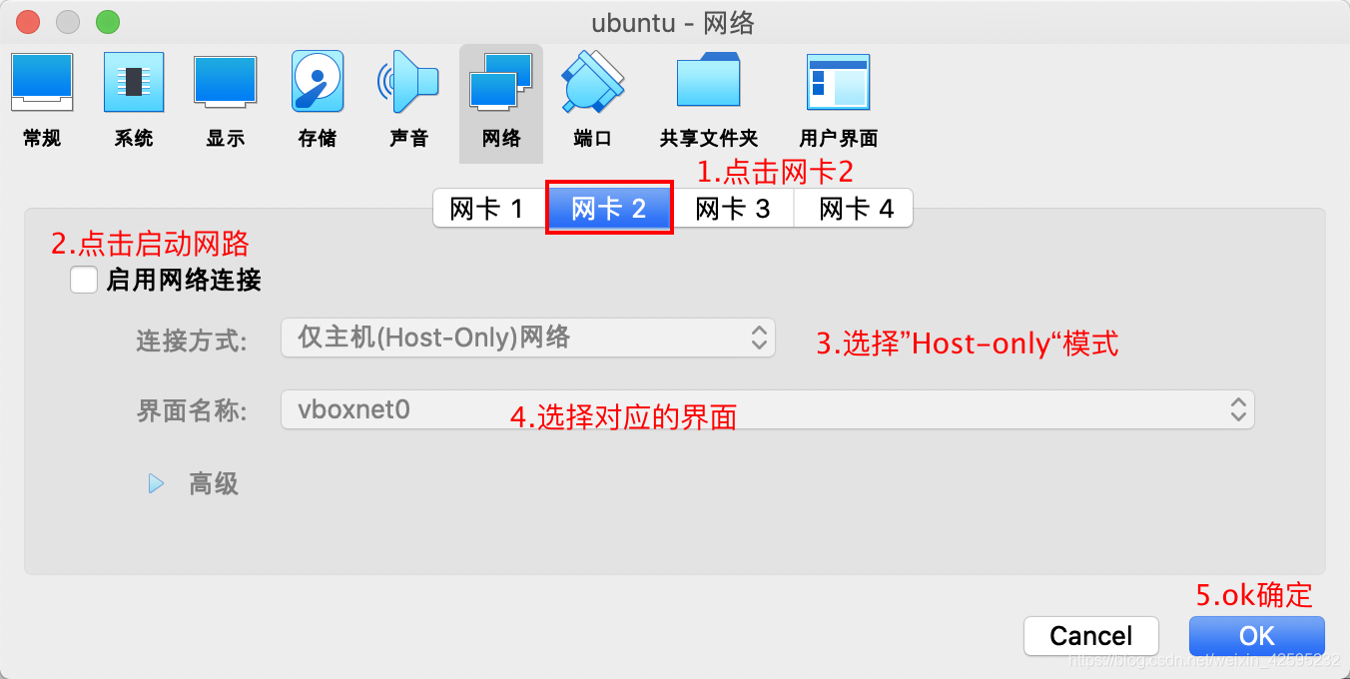Screen dimensions: 1350x679
Task: Switch to the 网卡 4 tab
Action: coord(854,209)
